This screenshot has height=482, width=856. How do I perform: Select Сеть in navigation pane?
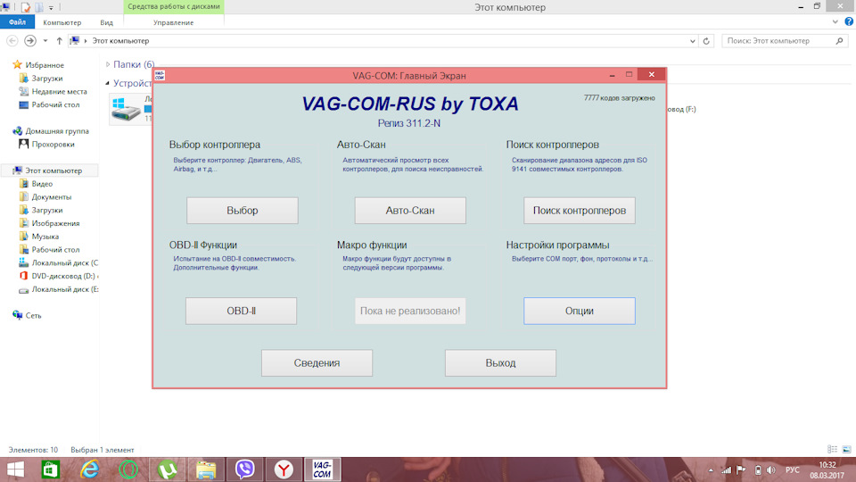(x=33, y=315)
